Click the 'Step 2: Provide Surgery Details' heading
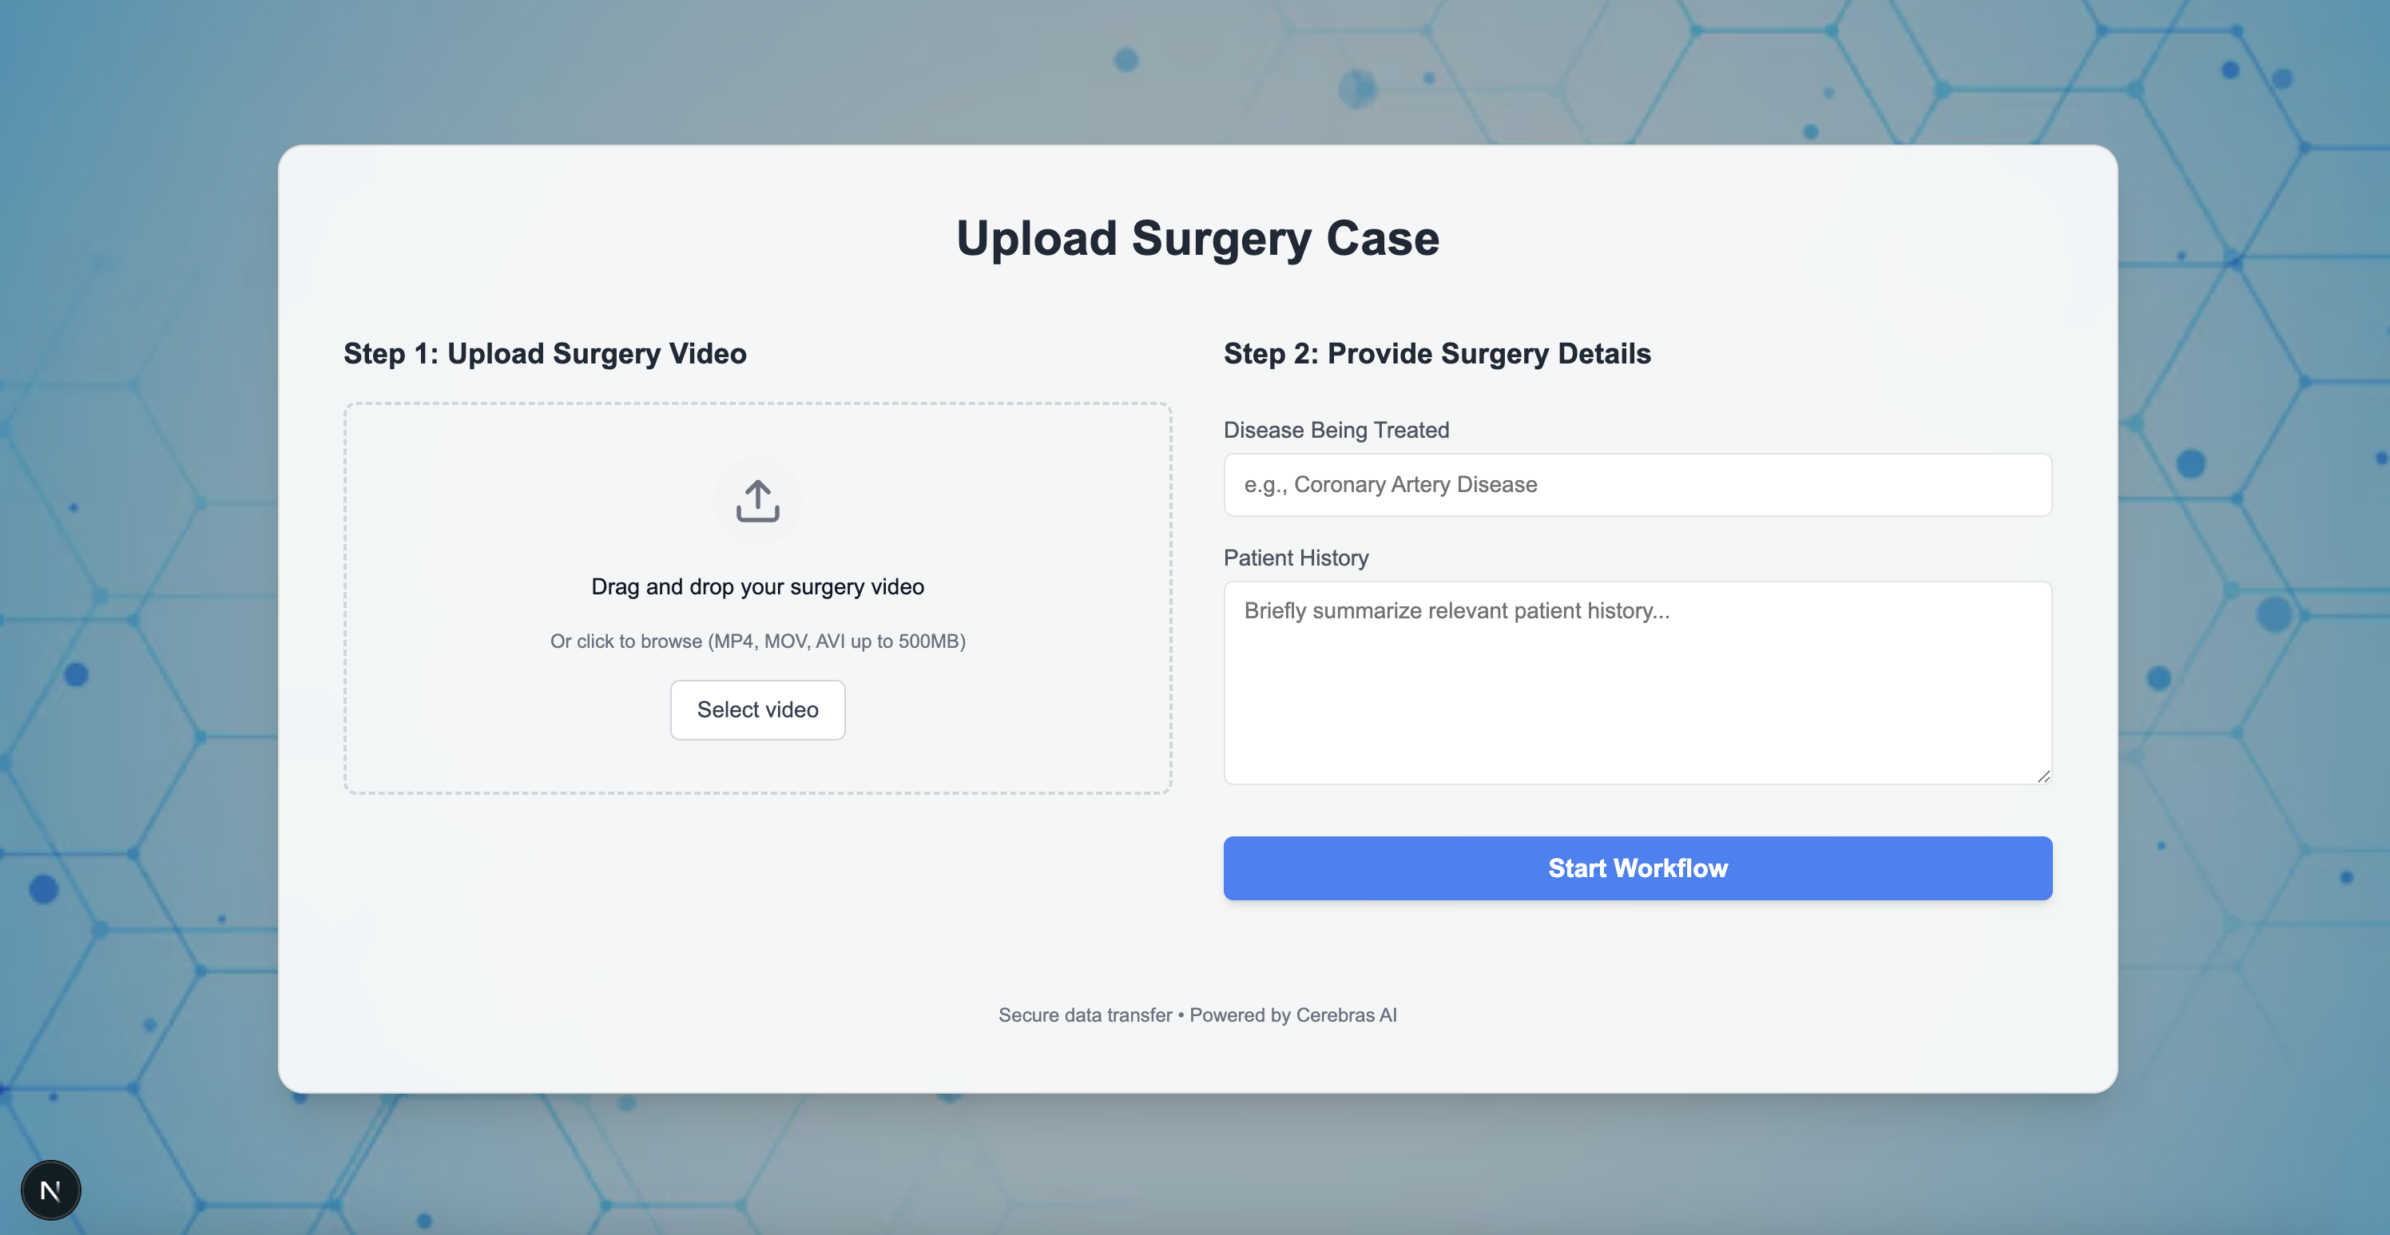The width and height of the screenshot is (2390, 1235). [x=1437, y=354]
